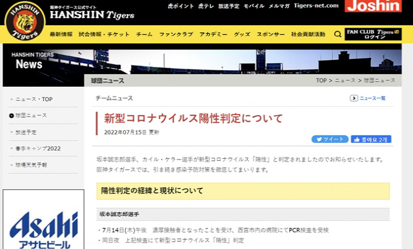Click TOP in the breadcrumb trail

321,80
